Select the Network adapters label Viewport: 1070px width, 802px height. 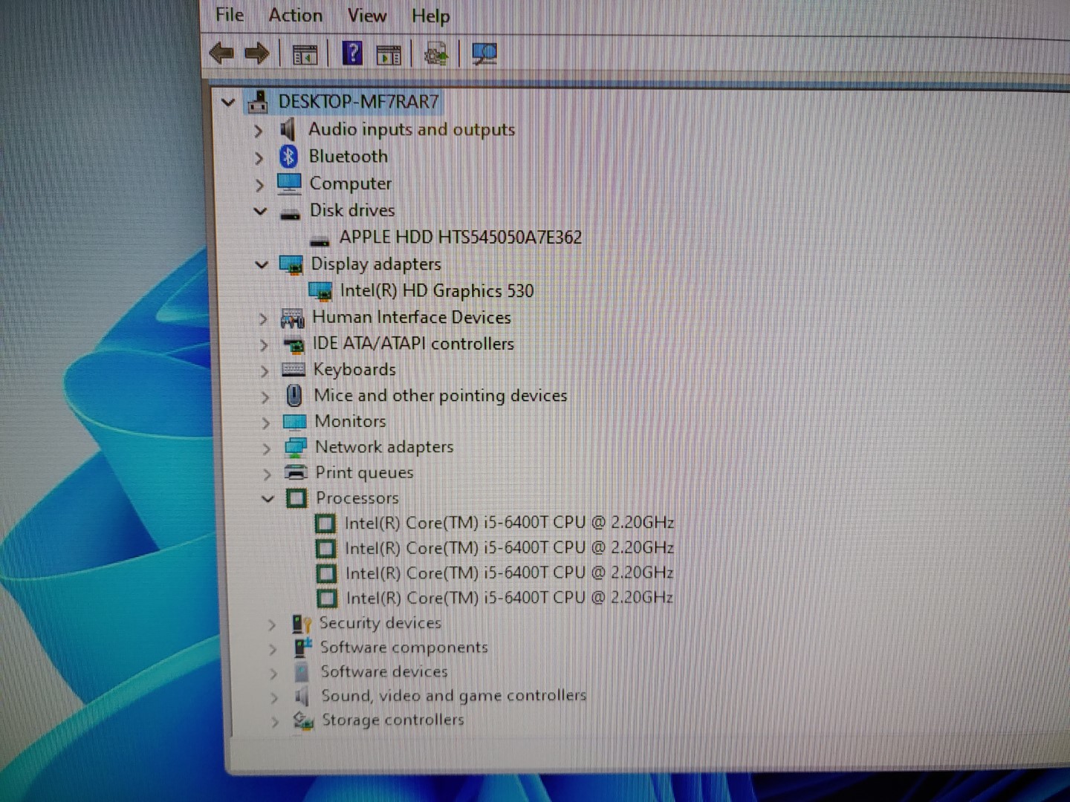(384, 447)
